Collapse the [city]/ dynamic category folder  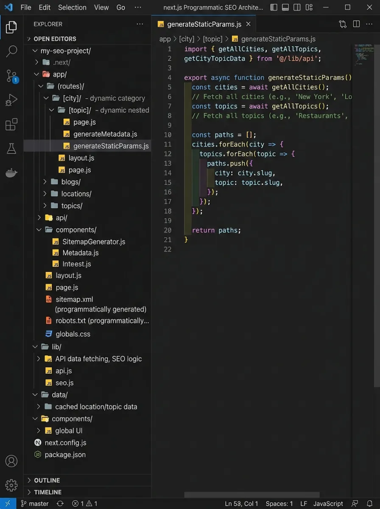(87, 98)
